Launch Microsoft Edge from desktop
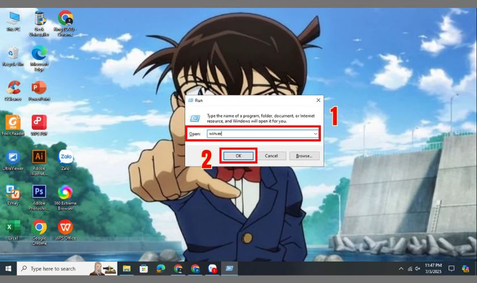 39,58
